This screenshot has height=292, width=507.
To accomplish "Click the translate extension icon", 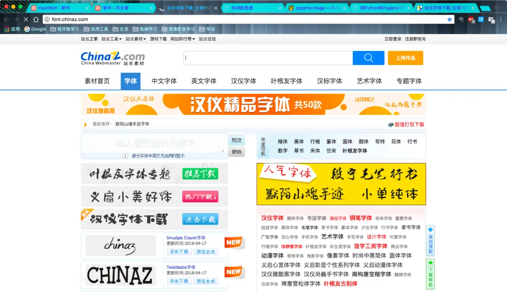I will click(481, 19).
